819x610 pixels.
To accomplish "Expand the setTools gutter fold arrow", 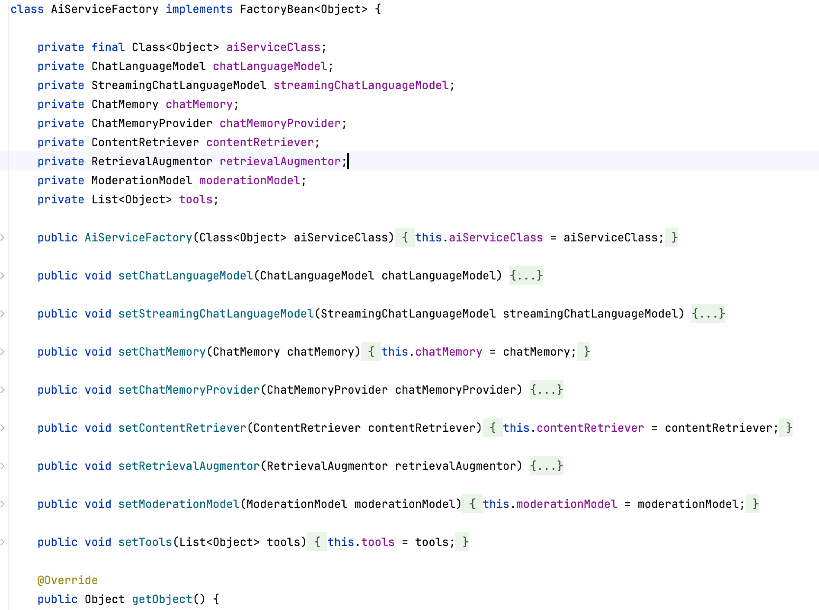I will click(3, 542).
